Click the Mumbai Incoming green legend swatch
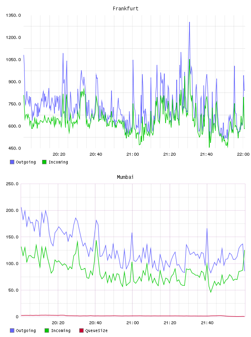Viewport: 251px width, 337px height. 47,330
